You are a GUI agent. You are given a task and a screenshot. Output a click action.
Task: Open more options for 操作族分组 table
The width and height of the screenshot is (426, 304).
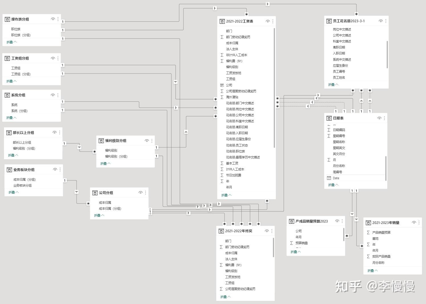[58, 19]
